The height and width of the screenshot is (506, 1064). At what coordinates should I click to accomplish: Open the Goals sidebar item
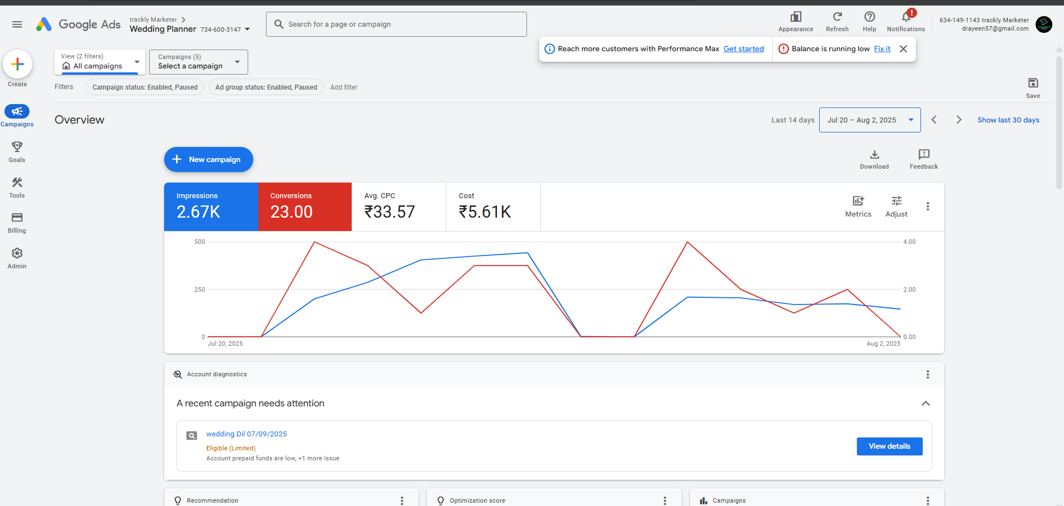pos(17,151)
